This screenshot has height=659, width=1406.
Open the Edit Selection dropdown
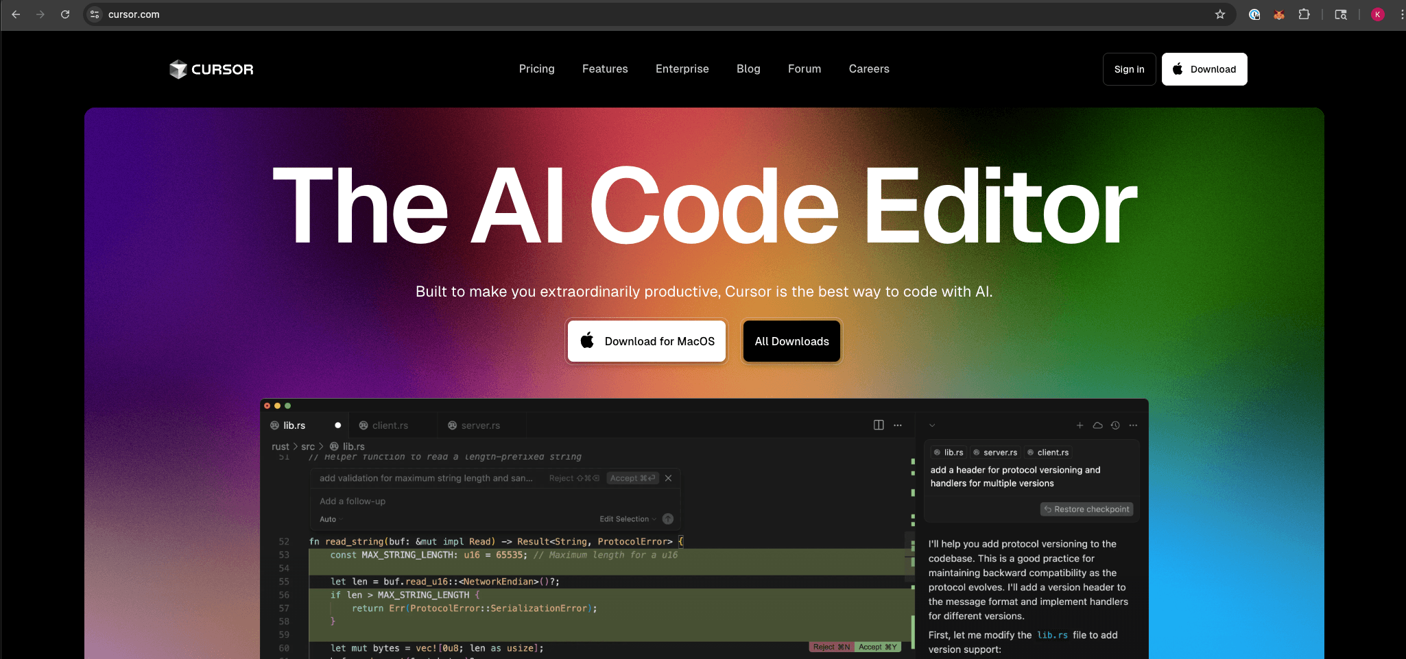(628, 519)
